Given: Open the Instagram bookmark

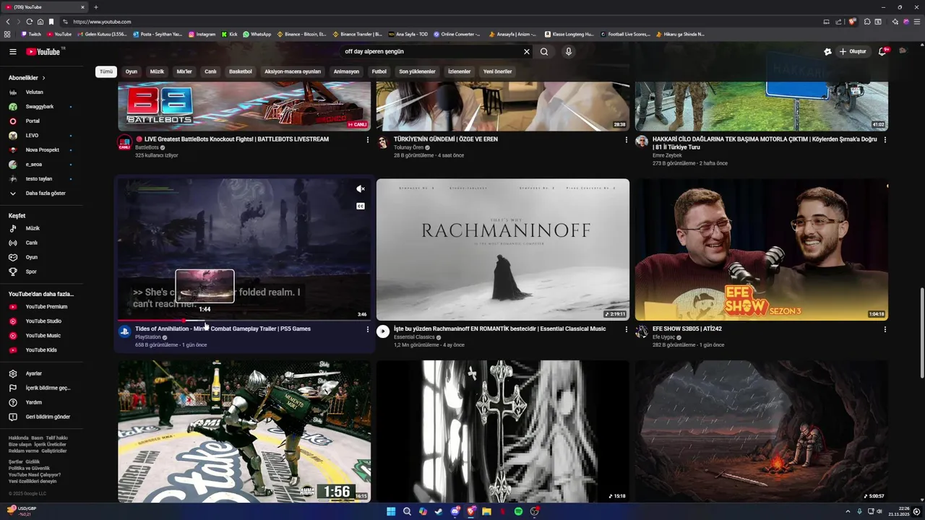Looking at the screenshot, I should click(202, 34).
